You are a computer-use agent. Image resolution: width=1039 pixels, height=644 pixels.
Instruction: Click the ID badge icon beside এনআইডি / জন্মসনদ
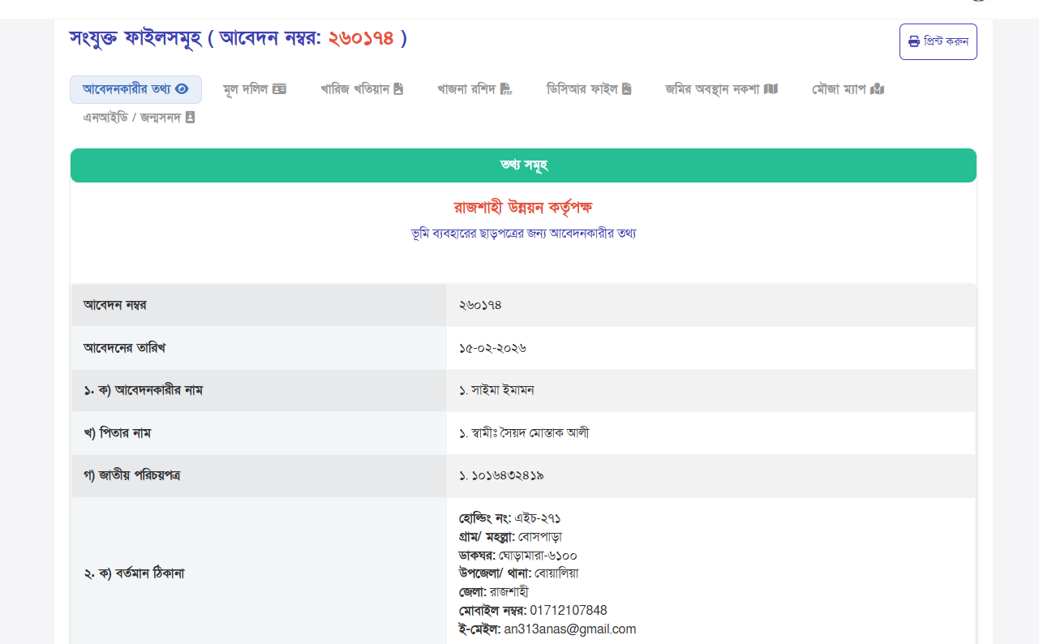click(x=190, y=118)
